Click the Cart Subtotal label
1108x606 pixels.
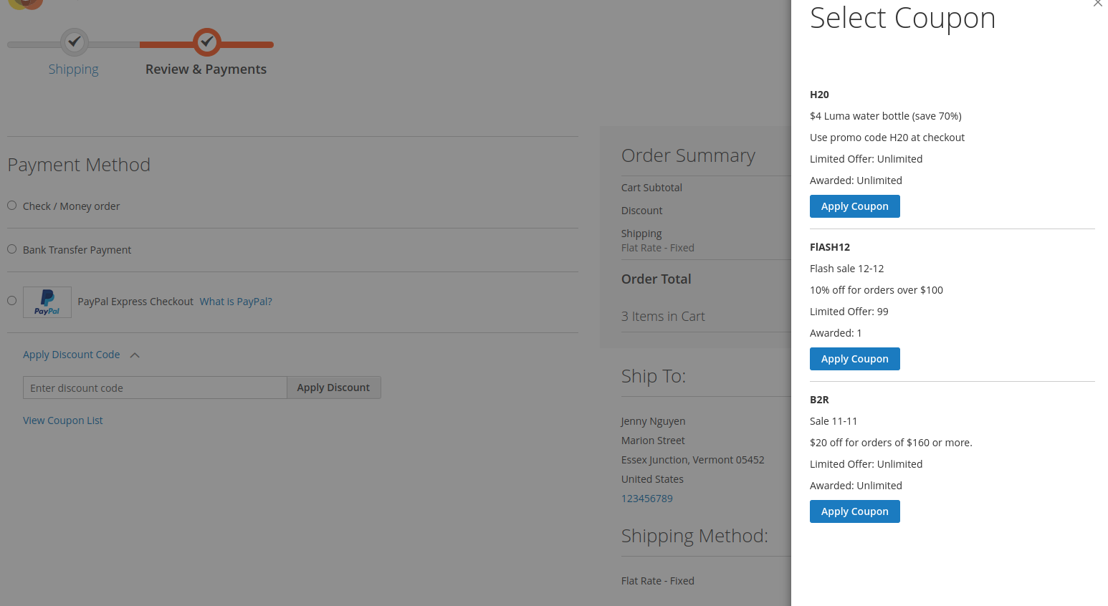pos(651,188)
